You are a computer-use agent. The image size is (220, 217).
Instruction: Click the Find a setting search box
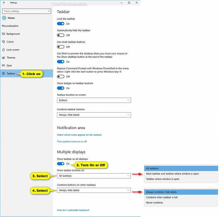point(26,11)
